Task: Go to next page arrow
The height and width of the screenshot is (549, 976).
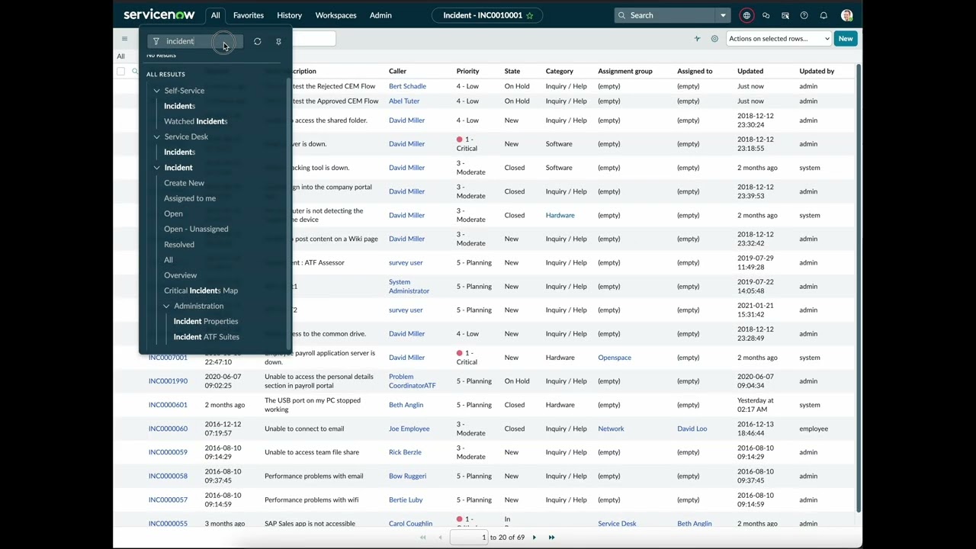Action: tap(534, 538)
